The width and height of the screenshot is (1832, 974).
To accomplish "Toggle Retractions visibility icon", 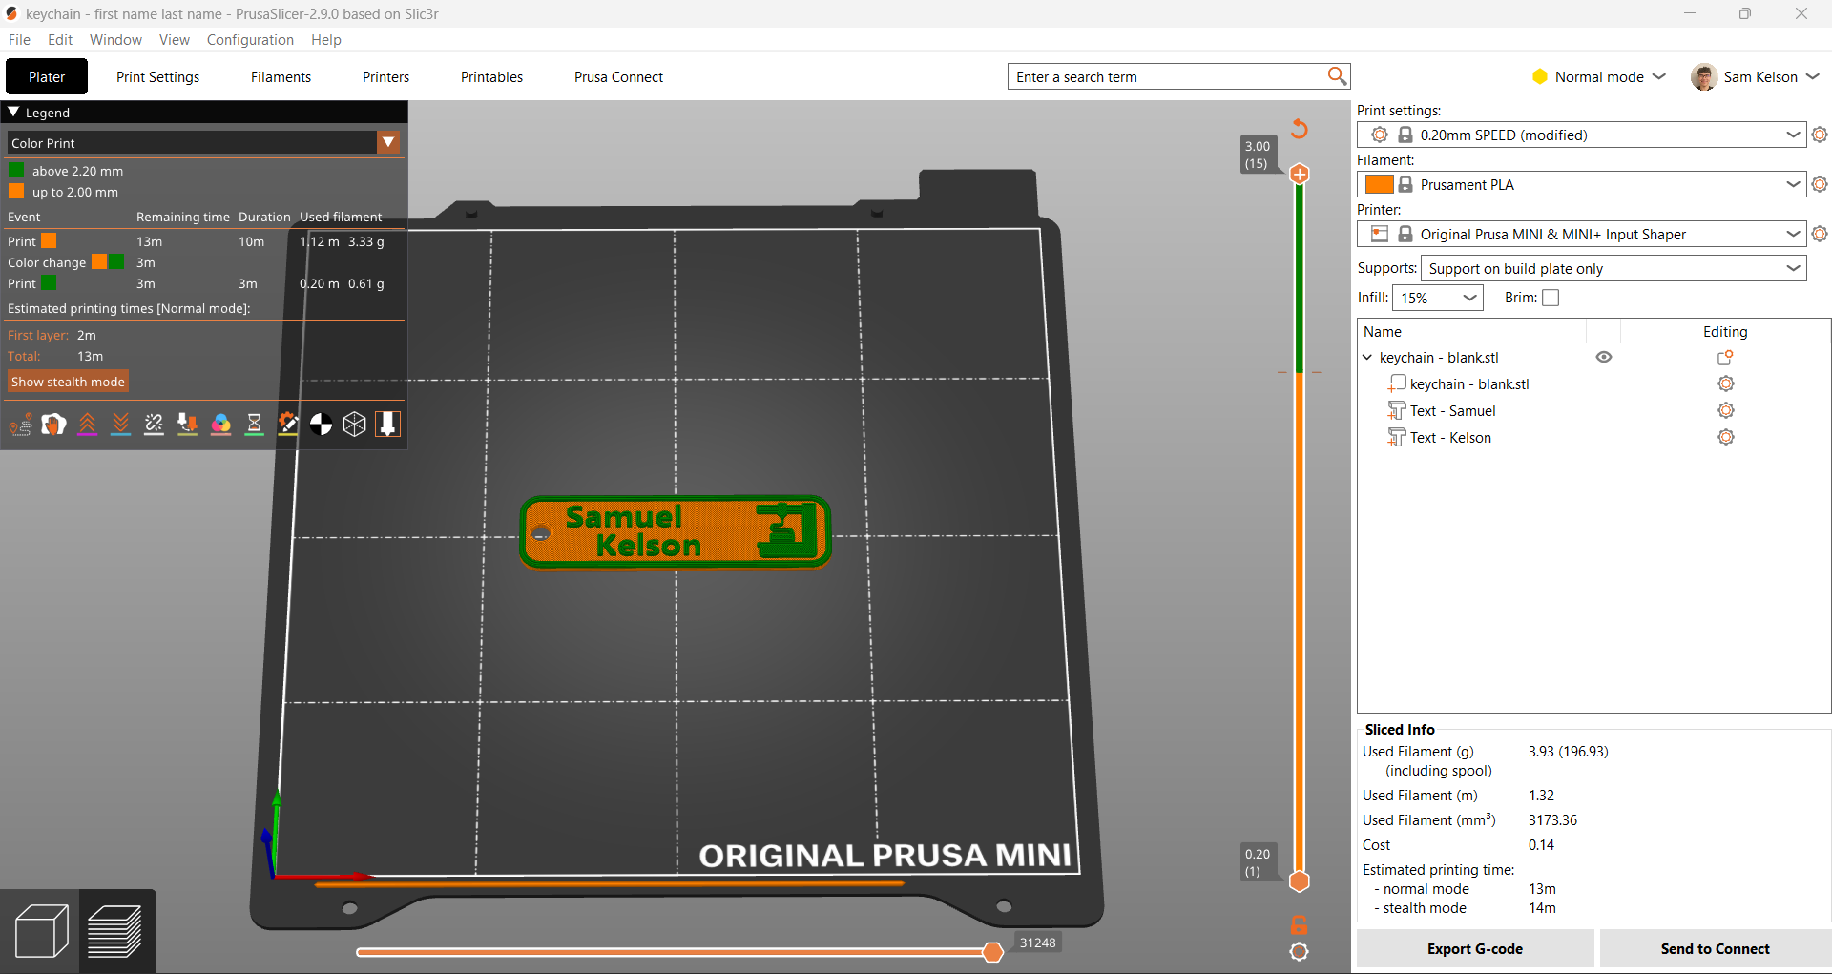I will [x=87, y=425].
